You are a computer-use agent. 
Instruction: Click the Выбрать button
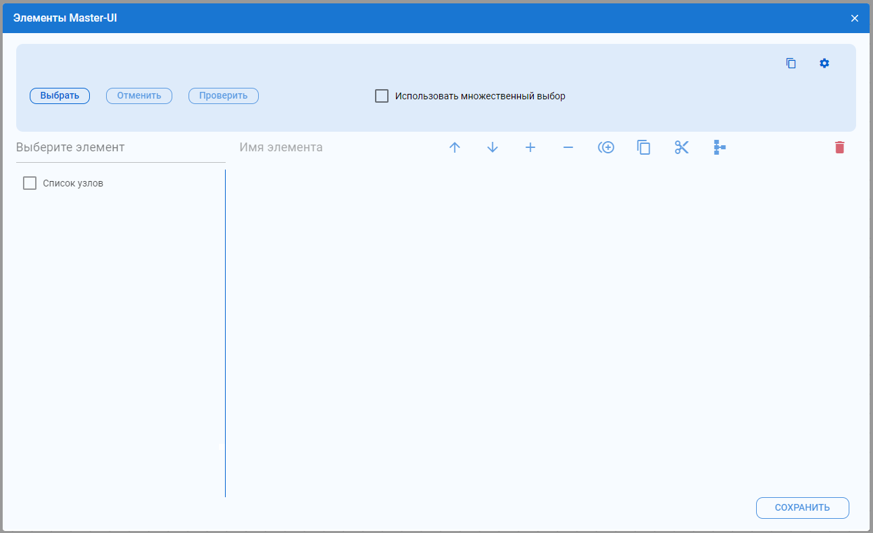(59, 96)
